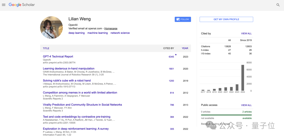The image size is (284, 137).
Task: Sort publications by Year column
Action: click(x=185, y=48)
